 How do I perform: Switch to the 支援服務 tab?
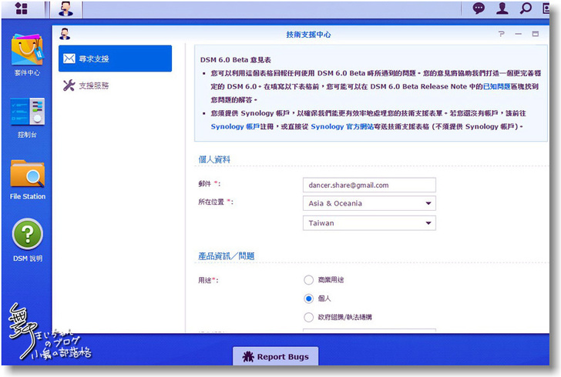tap(116, 85)
